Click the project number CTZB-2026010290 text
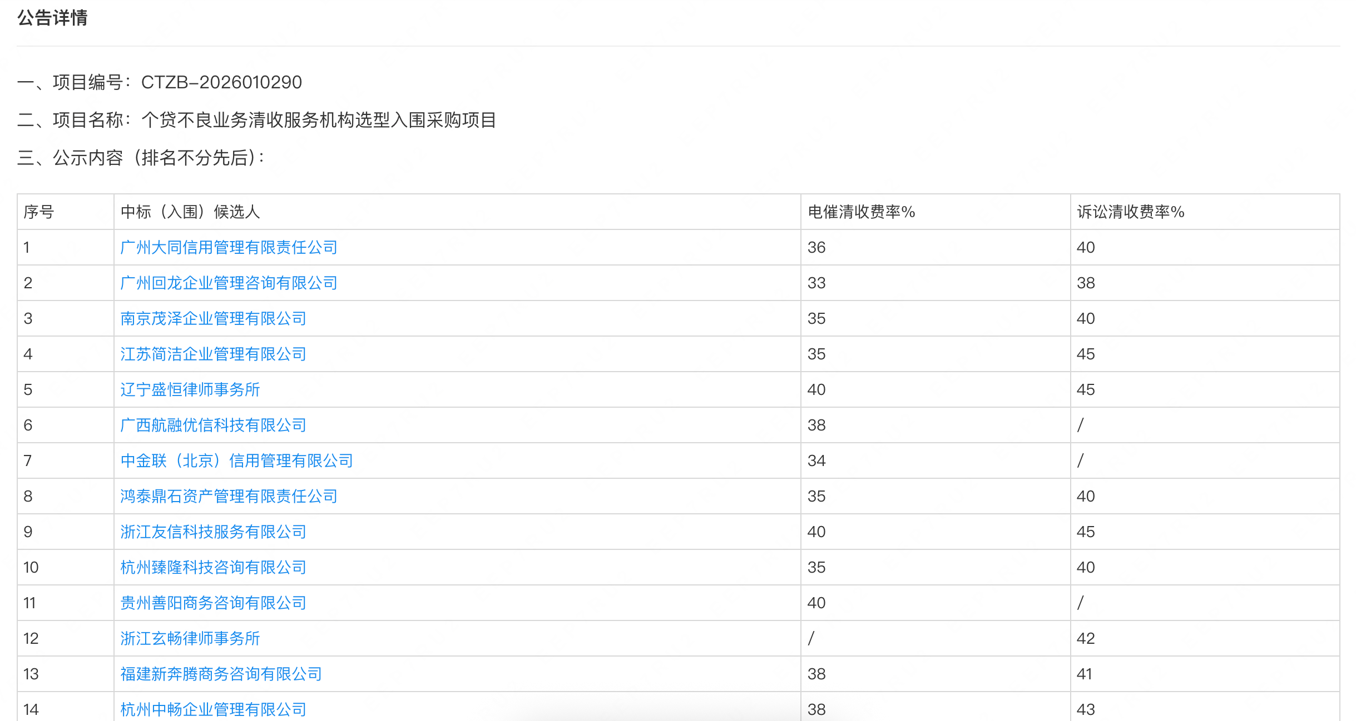1356x721 pixels. pos(221,82)
